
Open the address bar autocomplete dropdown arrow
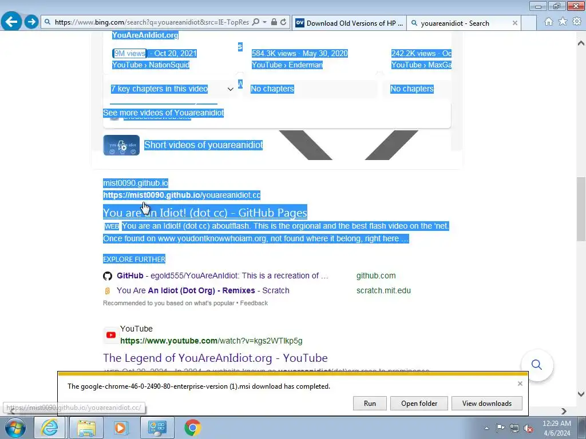[264, 22]
